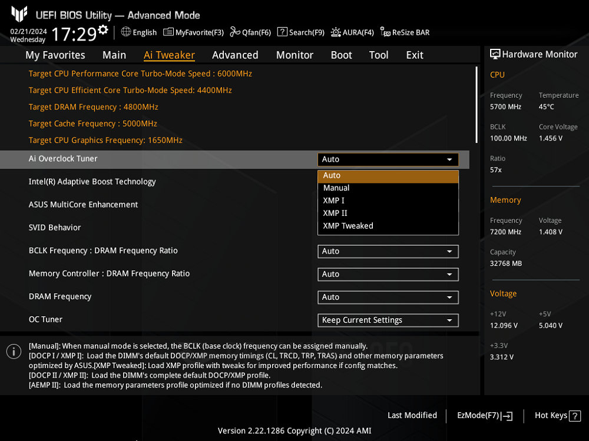Click the info icon beside the help text
Screen dimensions: 589x441
[14, 351]
